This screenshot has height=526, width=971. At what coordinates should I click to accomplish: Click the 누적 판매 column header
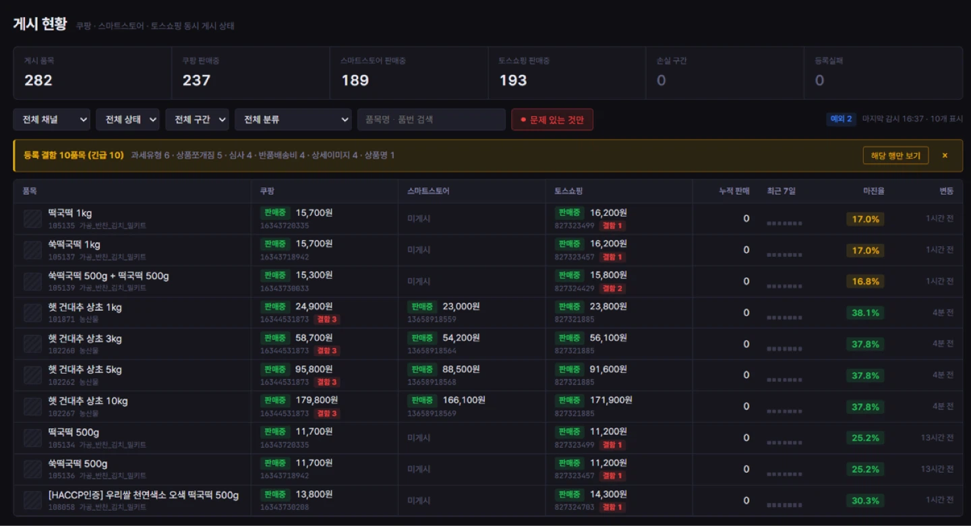(734, 192)
